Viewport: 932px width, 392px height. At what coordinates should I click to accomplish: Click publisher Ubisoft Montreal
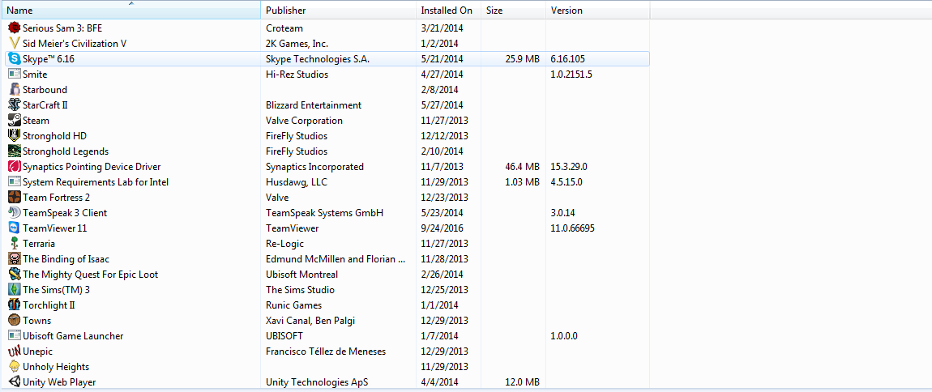pyautogui.click(x=302, y=275)
